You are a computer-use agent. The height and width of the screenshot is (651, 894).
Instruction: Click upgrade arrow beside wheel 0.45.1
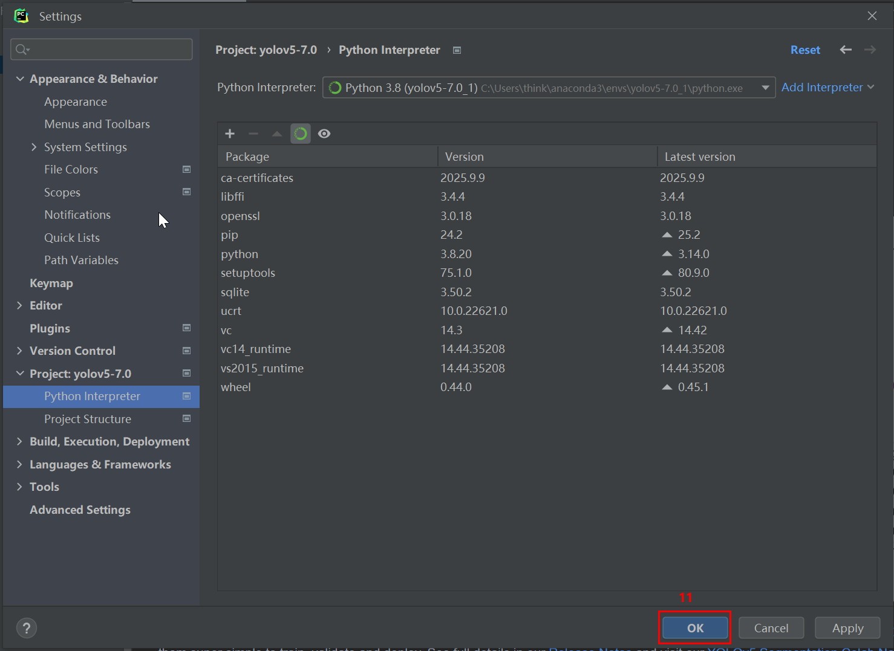(667, 387)
